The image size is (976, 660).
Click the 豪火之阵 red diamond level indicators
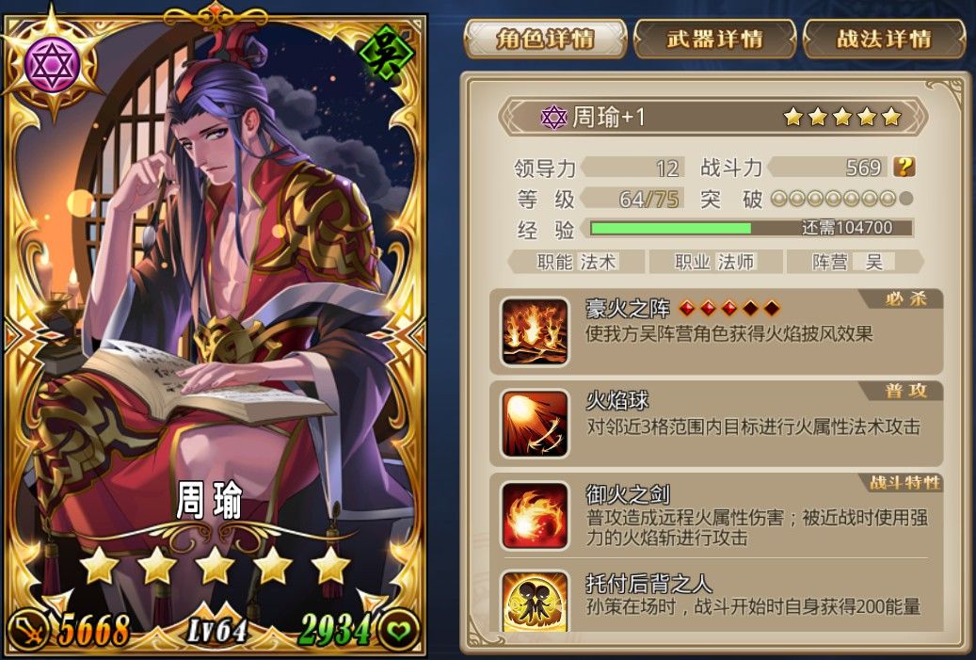pos(728,308)
